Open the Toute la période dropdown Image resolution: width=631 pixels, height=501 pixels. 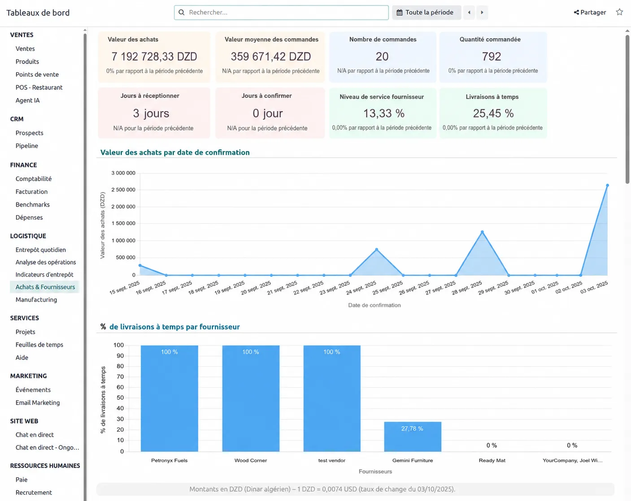(426, 13)
